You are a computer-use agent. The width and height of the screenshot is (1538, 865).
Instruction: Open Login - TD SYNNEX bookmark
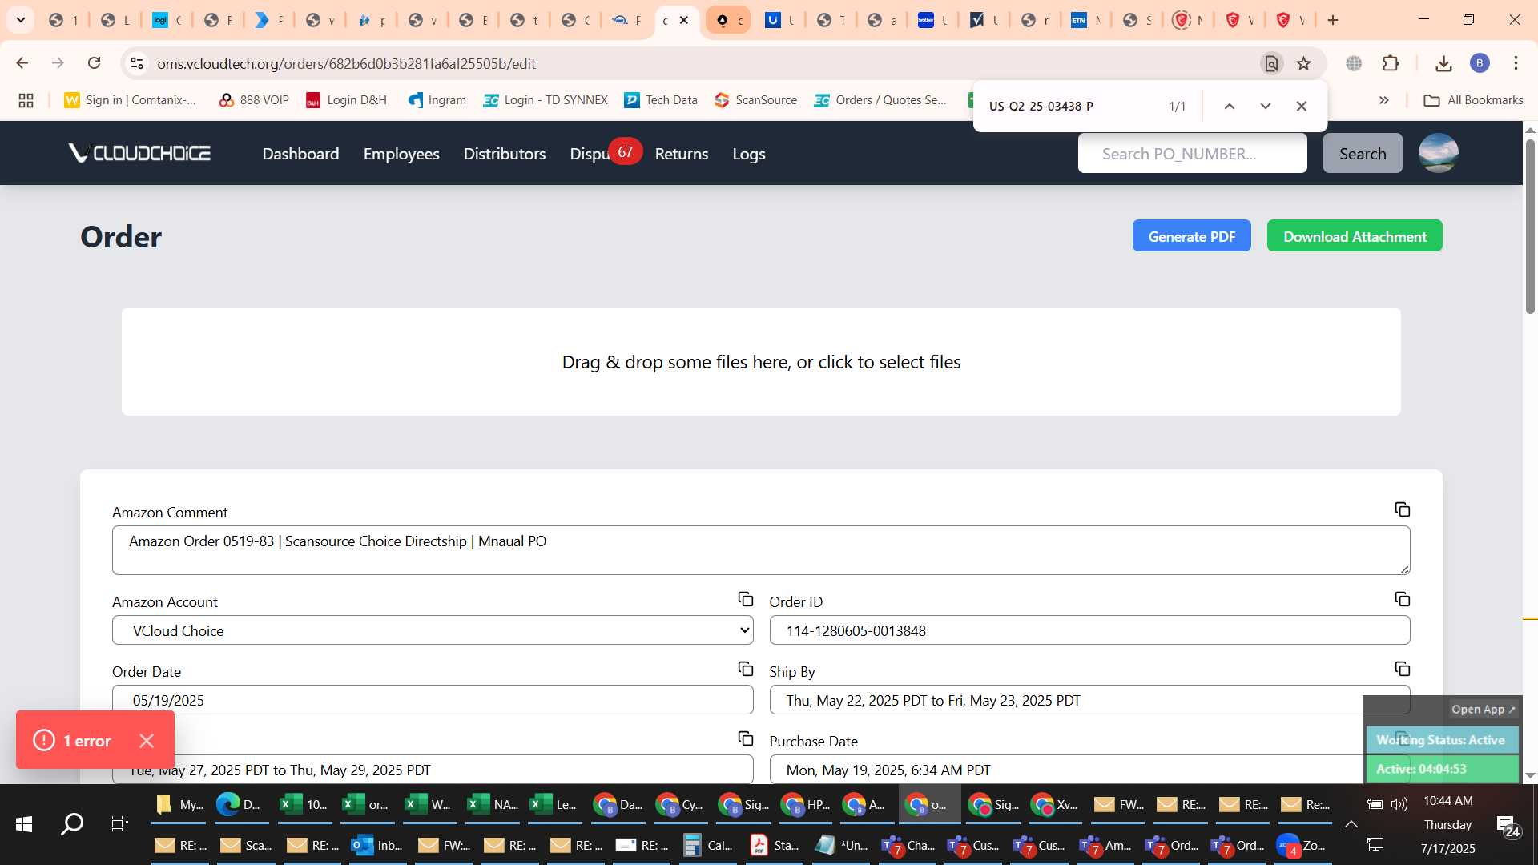pyautogui.click(x=546, y=100)
